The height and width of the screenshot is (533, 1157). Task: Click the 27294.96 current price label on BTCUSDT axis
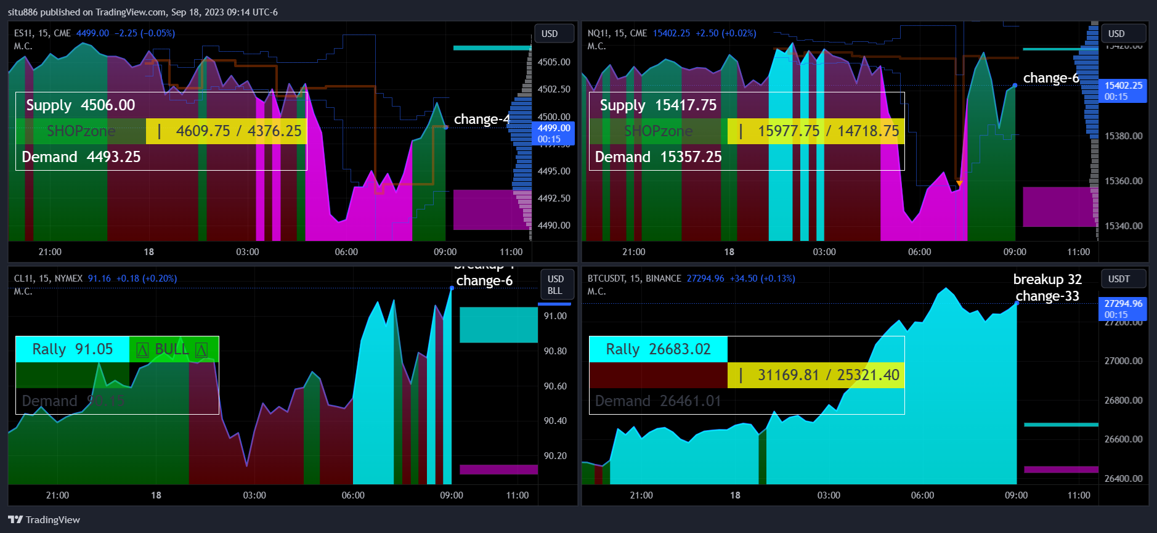tap(1122, 309)
